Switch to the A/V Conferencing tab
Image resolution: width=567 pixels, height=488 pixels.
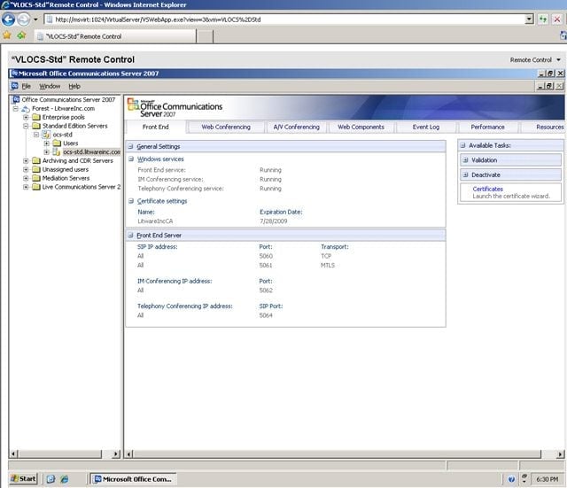pos(297,127)
